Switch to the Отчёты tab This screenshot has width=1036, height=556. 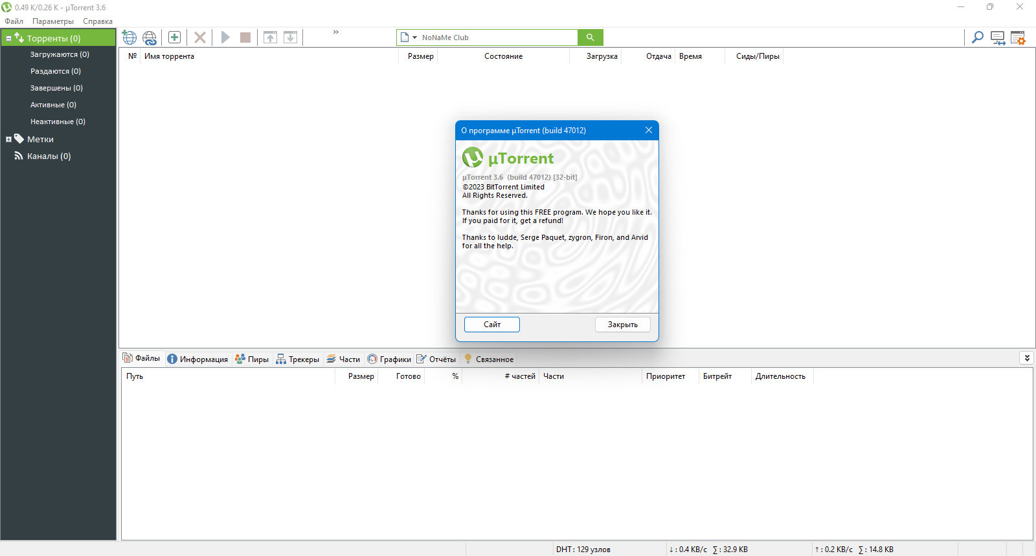coord(436,359)
